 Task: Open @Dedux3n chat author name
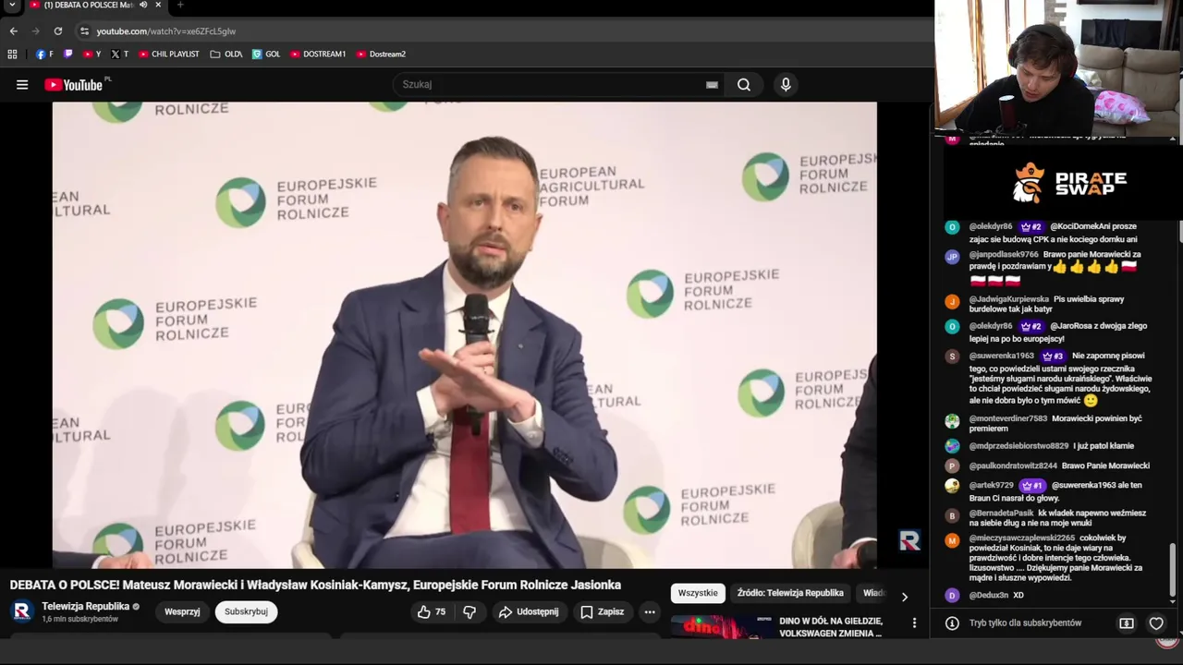tap(989, 596)
